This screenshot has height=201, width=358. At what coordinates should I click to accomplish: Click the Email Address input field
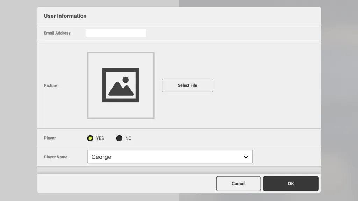(x=116, y=33)
